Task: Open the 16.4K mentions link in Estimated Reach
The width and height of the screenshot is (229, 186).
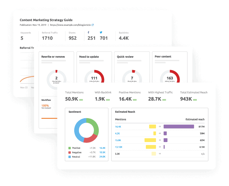Action: (118, 126)
